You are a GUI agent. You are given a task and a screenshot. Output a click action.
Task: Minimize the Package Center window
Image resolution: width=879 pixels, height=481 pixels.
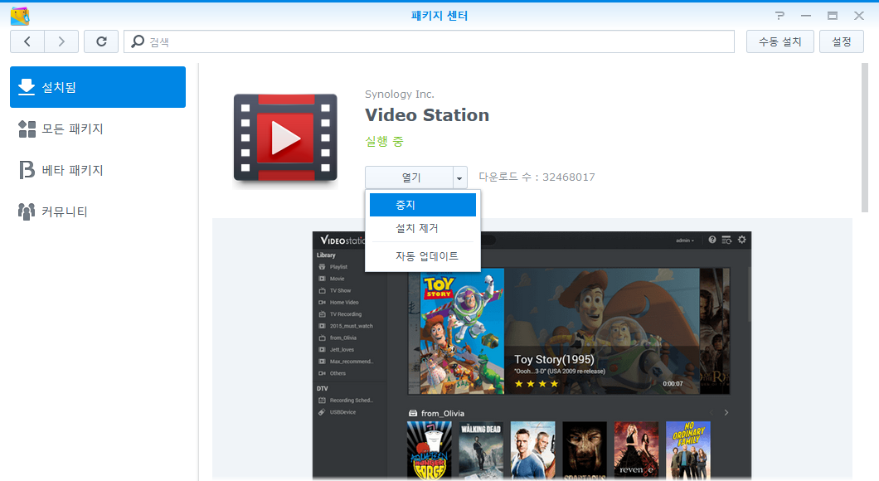[x=806, y=16]
